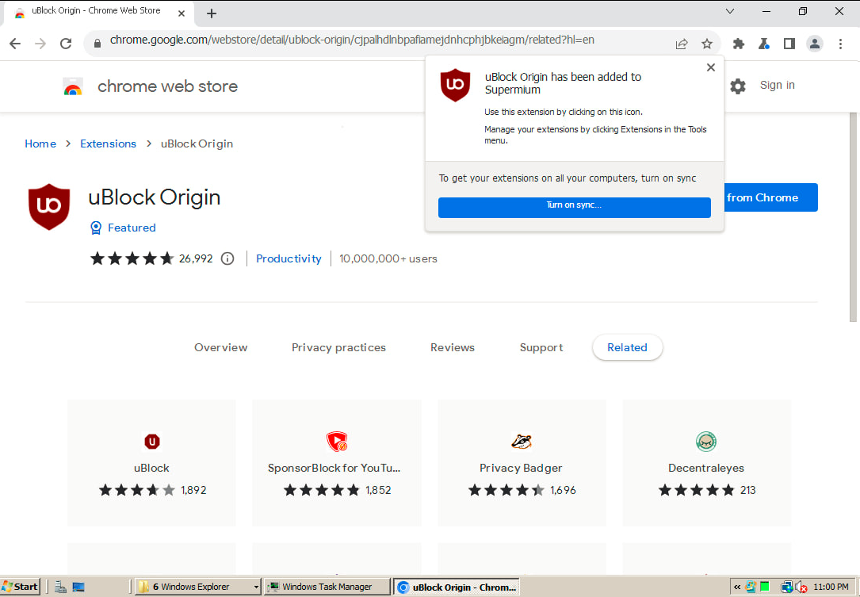The height and width of the screenshot is (597, 860).
Task: Open the SponsorBlock for YouTube card
Action: coord(337,462)
